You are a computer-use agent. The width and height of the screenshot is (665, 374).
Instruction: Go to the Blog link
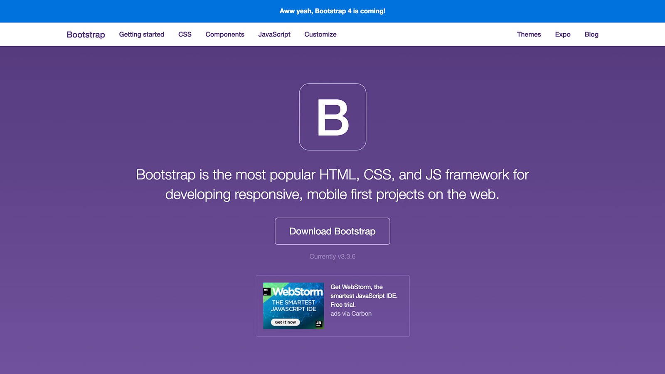click(x=591, y=34)
